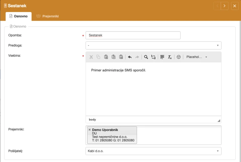Click the Remove Format icon
This screenshot has width=241, height=162.
170,57
